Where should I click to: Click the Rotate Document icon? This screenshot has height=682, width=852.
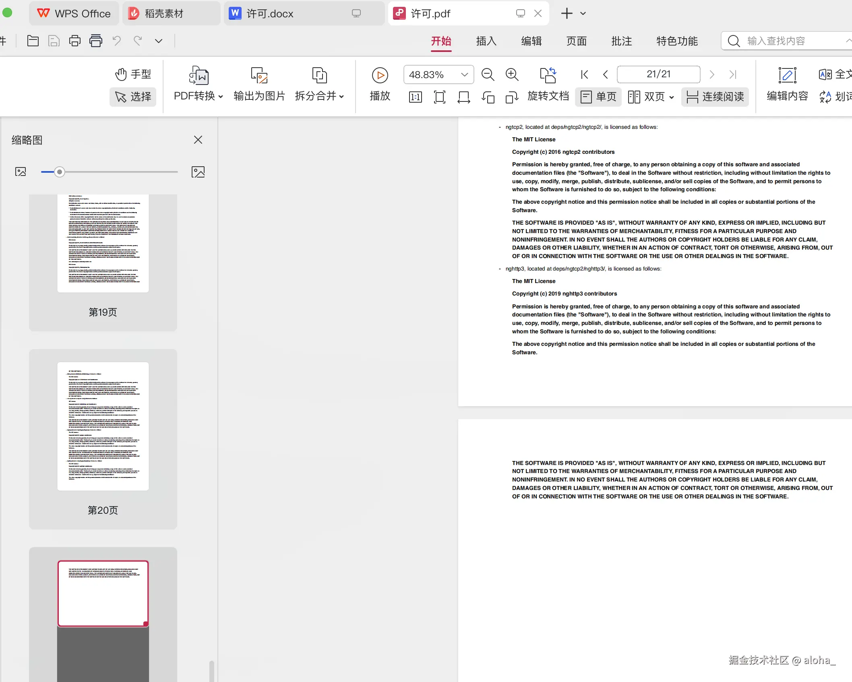[x=548, y=75]
